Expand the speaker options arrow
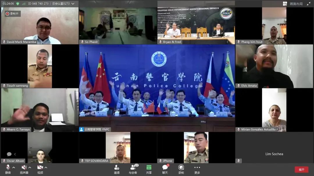This screenshot has height=176, width=314. click(30, 167)
